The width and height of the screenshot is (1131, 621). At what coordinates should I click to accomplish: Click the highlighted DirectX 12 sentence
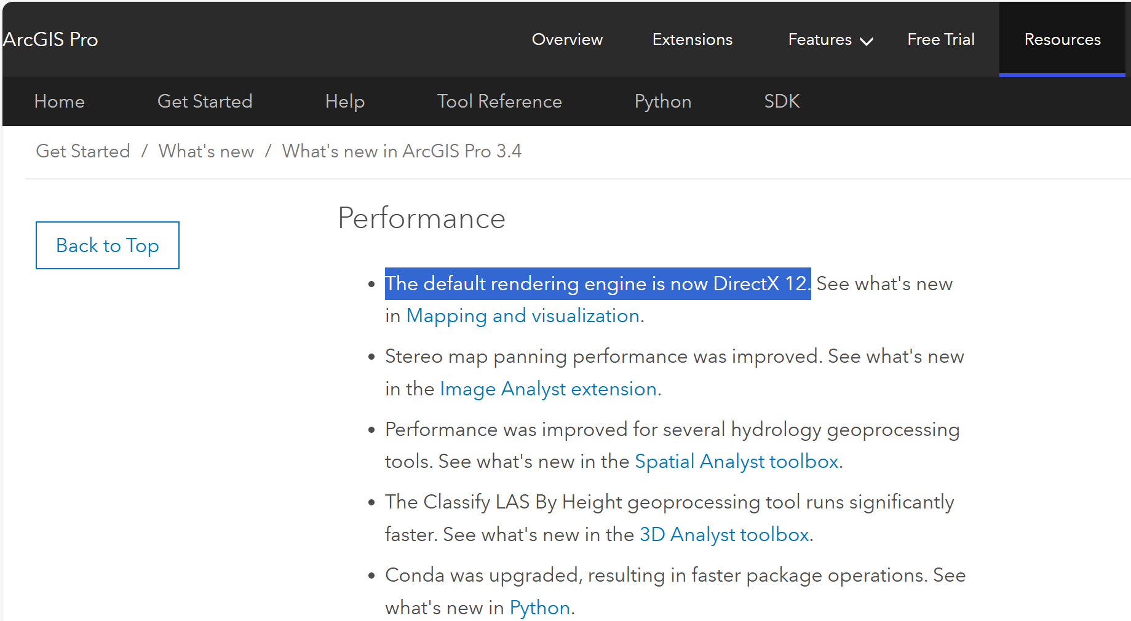click(x=598, y=284)
